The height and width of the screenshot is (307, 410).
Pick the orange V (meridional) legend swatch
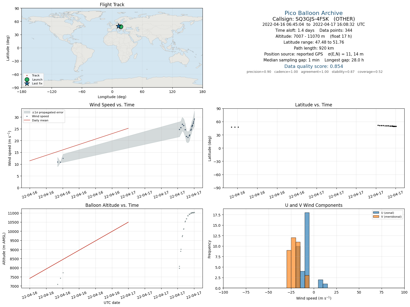(x=376, y=217)
